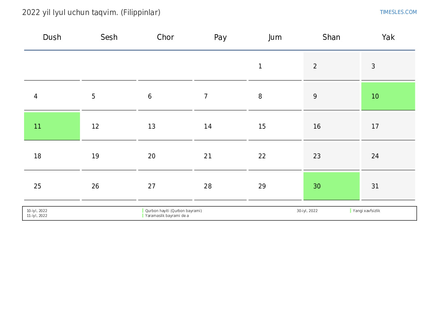Select date 25 in the Dush column

pyautogui.click(x=38, y=186)
